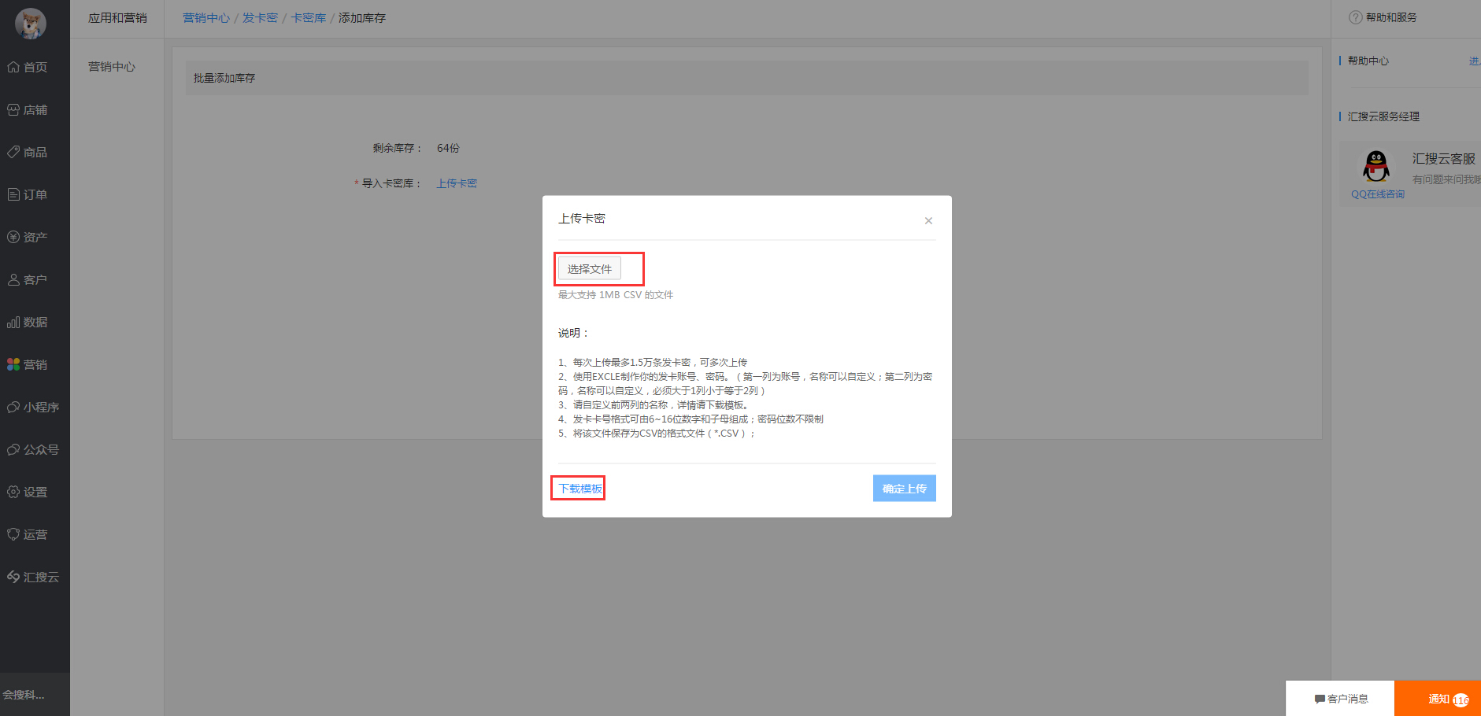1481x716 pixels.
Task: Open 小程序 in the sidebar menu
Action: 35,408
